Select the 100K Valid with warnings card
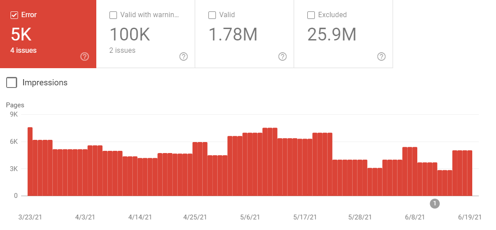This screenshot has height=230, width=496. (x=145, y=34)
